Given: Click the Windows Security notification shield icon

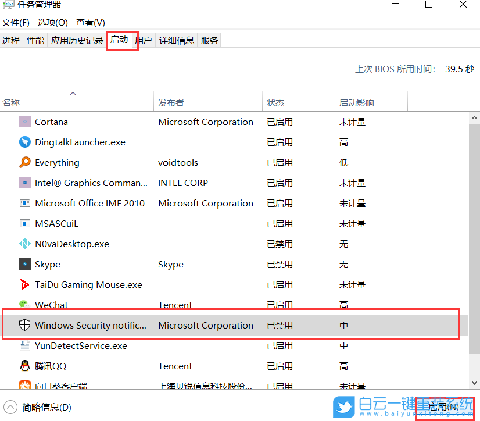Looking at the screenshot, I should click(x=24, y=325).
